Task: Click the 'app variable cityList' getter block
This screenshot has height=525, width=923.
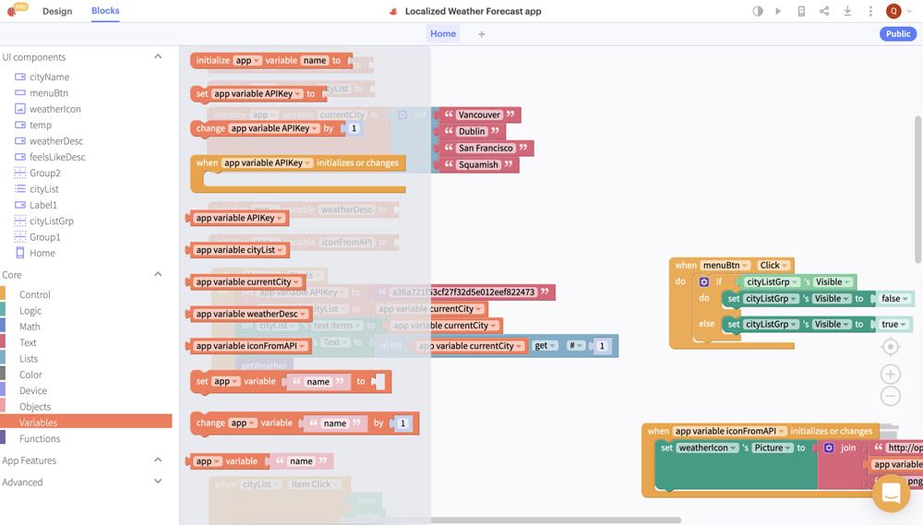Action: point(239,250)
